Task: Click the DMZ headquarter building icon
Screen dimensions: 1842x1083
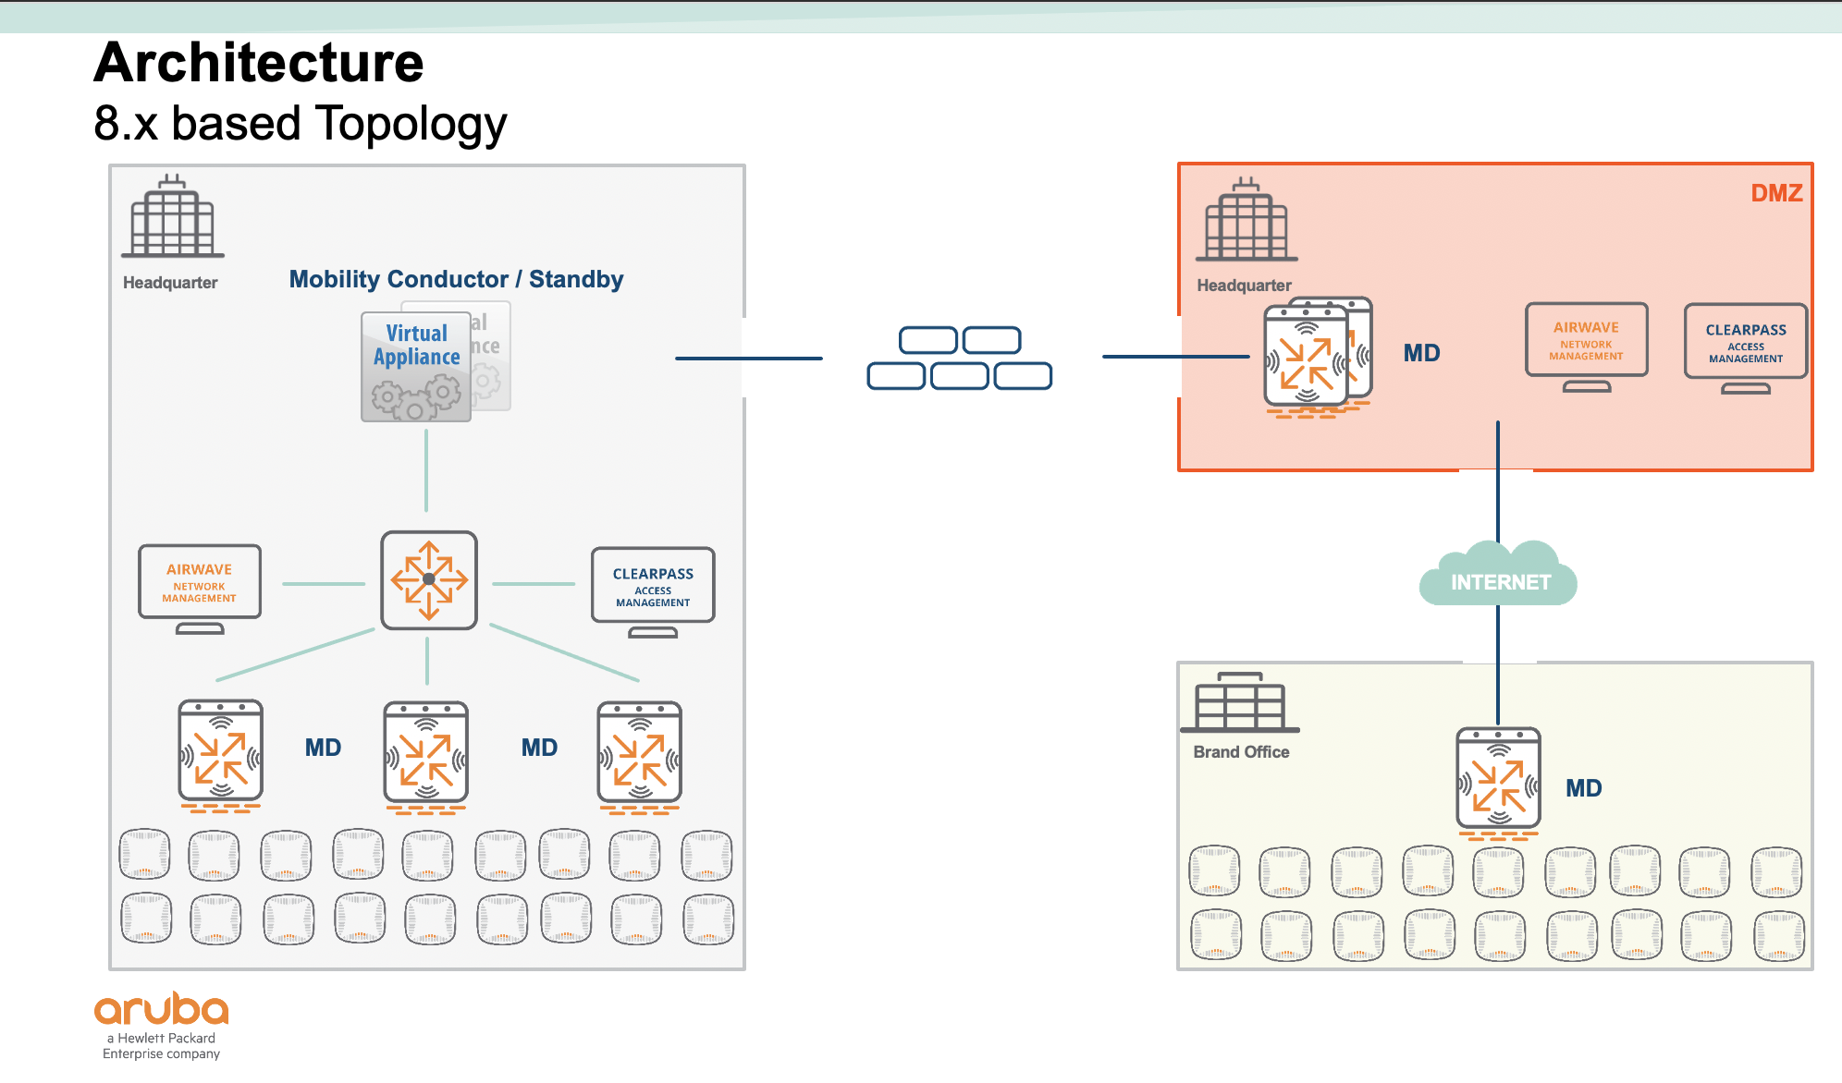Action: click(x=1246, y=221)
